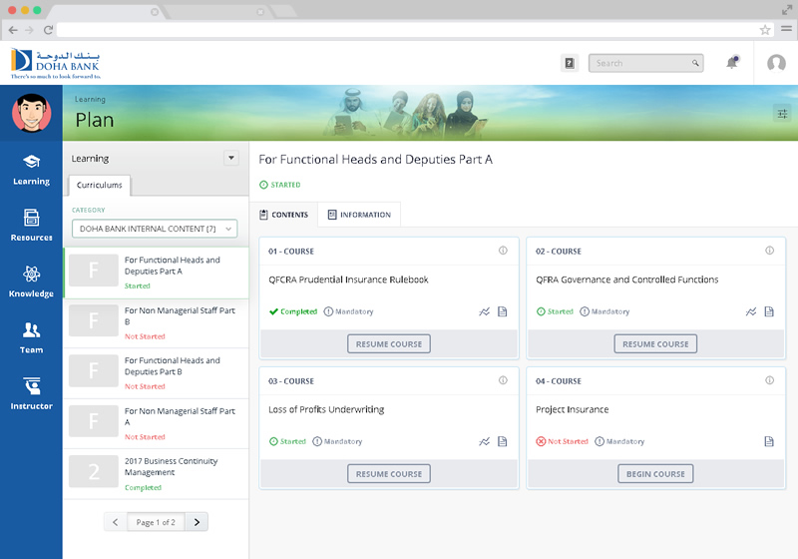Viewport: 798px width, 559px height.
Task: Begin the Project Insurance course
Action: point(655,474)
